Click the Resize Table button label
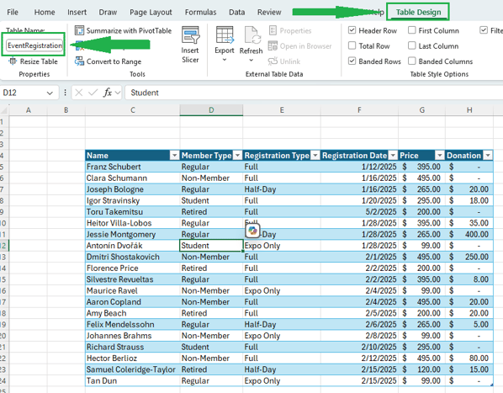The width and height of the screenshot is (503, 393). 39,61
